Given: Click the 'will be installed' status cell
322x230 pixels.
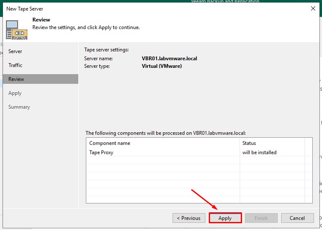Looking at the screenshot, I should (x=259, y=152).
